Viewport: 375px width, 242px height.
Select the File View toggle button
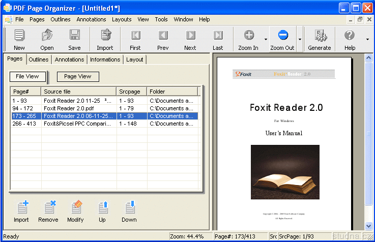pyautogui.click(x=28, y=77)
